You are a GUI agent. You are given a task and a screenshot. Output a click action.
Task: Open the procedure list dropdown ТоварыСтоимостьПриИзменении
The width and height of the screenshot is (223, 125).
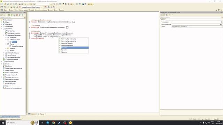click(x=41, y=7)
